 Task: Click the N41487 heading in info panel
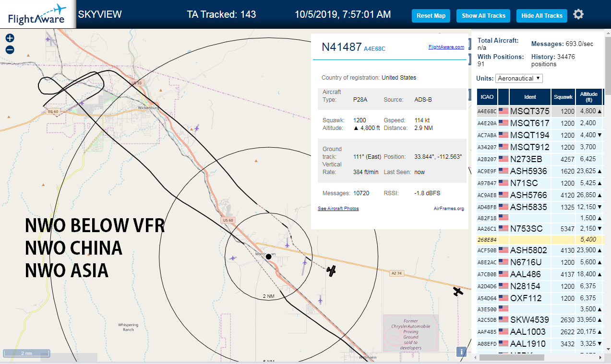341,47
